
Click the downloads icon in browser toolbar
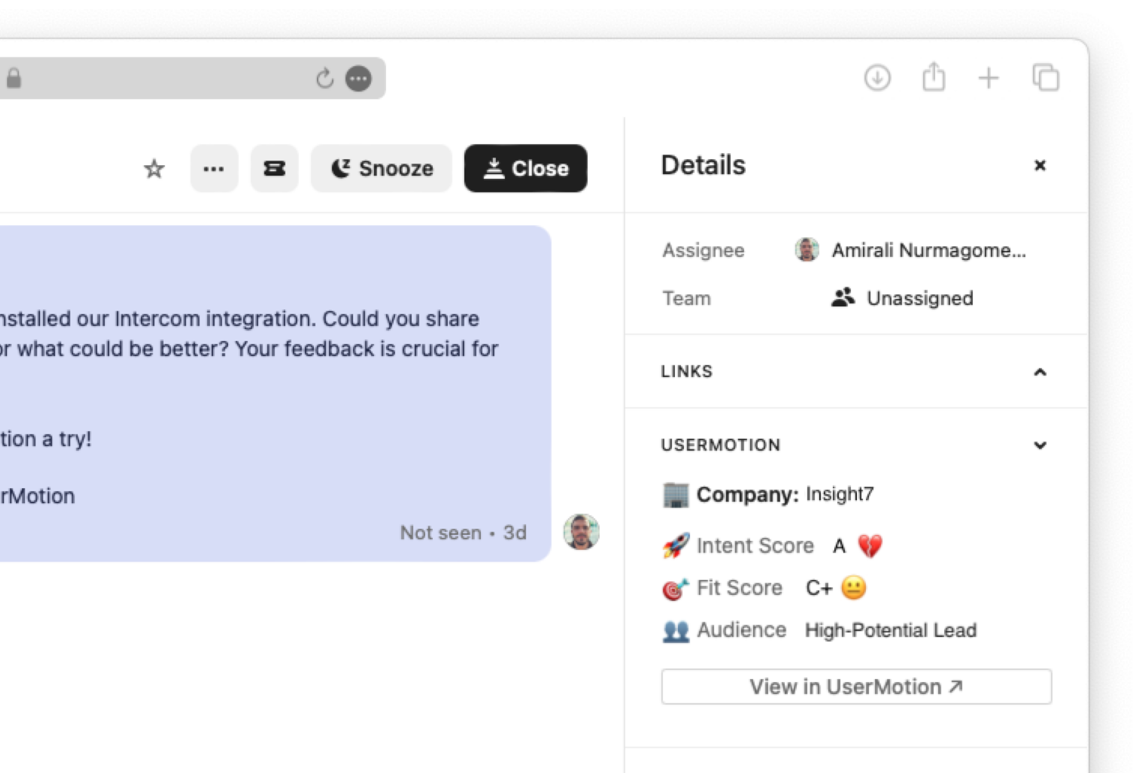(878, 78)
